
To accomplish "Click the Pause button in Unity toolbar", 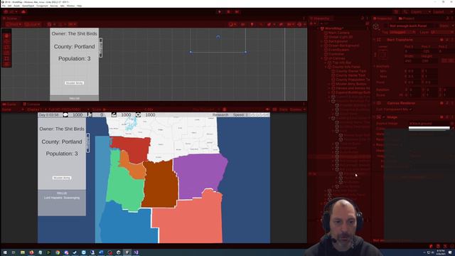I will pyautogui.click(x=229, y=12).
